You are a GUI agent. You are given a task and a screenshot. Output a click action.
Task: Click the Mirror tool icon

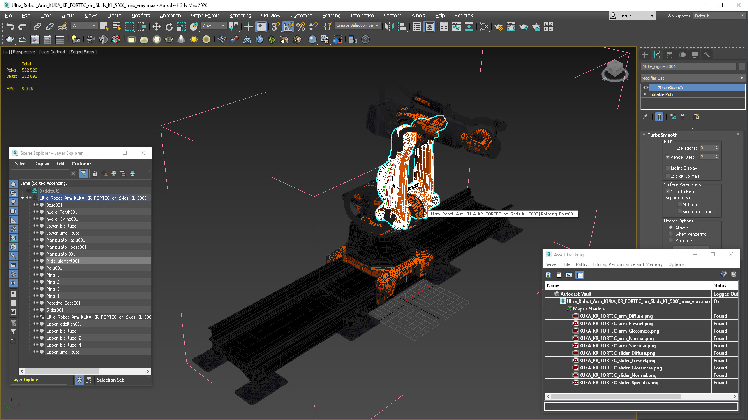[x=389, y=26]
